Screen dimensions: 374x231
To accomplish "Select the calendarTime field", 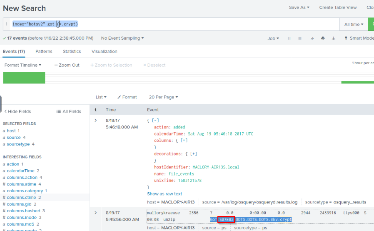I will (x=20, y=171).
